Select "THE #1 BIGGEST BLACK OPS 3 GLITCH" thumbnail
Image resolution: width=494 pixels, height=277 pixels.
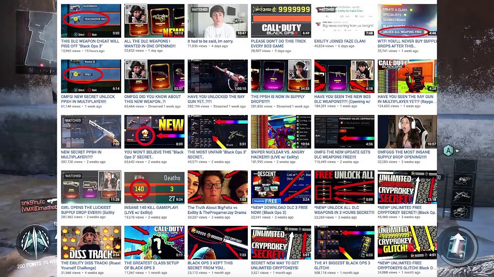[344, 242]
